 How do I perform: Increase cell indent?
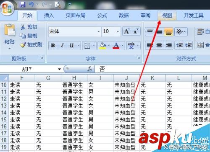[x=189, y=45]
